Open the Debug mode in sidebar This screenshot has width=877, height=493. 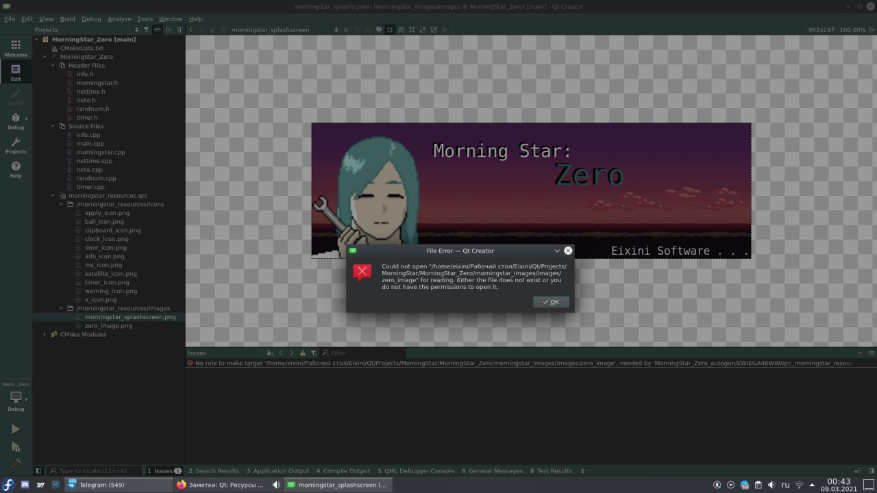16,121
